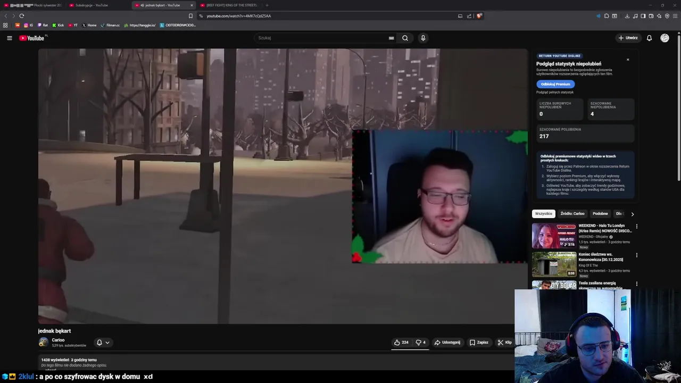Image resolution: width=681 pixels, height=383 pixels.
Task: Open the Carloo channel avatar
Action: coord(43,342)
